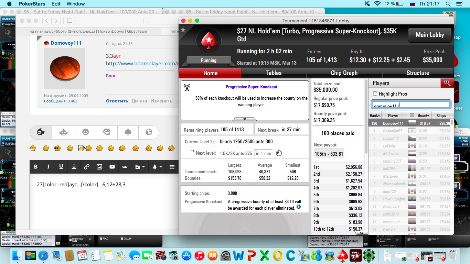Open the Edit menu

coord(56,4)
